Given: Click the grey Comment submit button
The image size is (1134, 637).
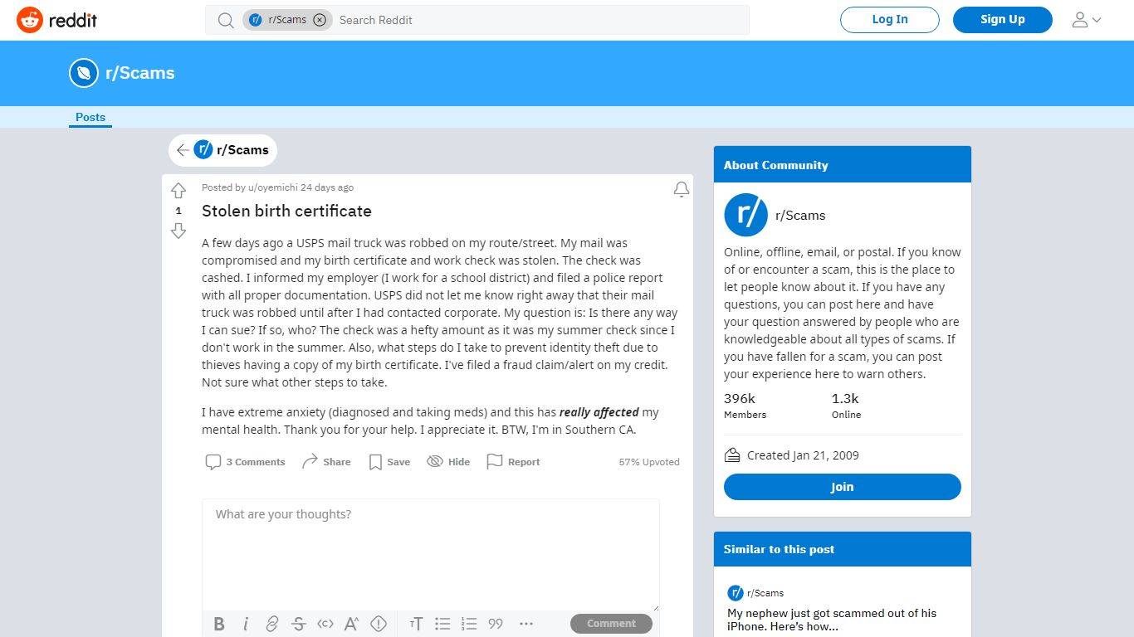Looking at the screenshot, I should (611, 624).
